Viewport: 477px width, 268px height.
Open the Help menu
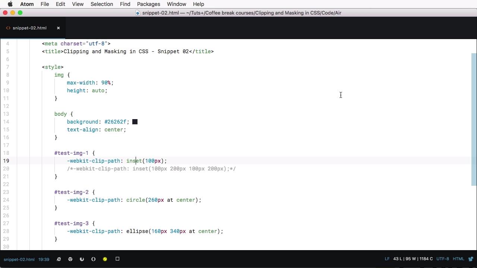pyautogui.click(x=198, y=4)
